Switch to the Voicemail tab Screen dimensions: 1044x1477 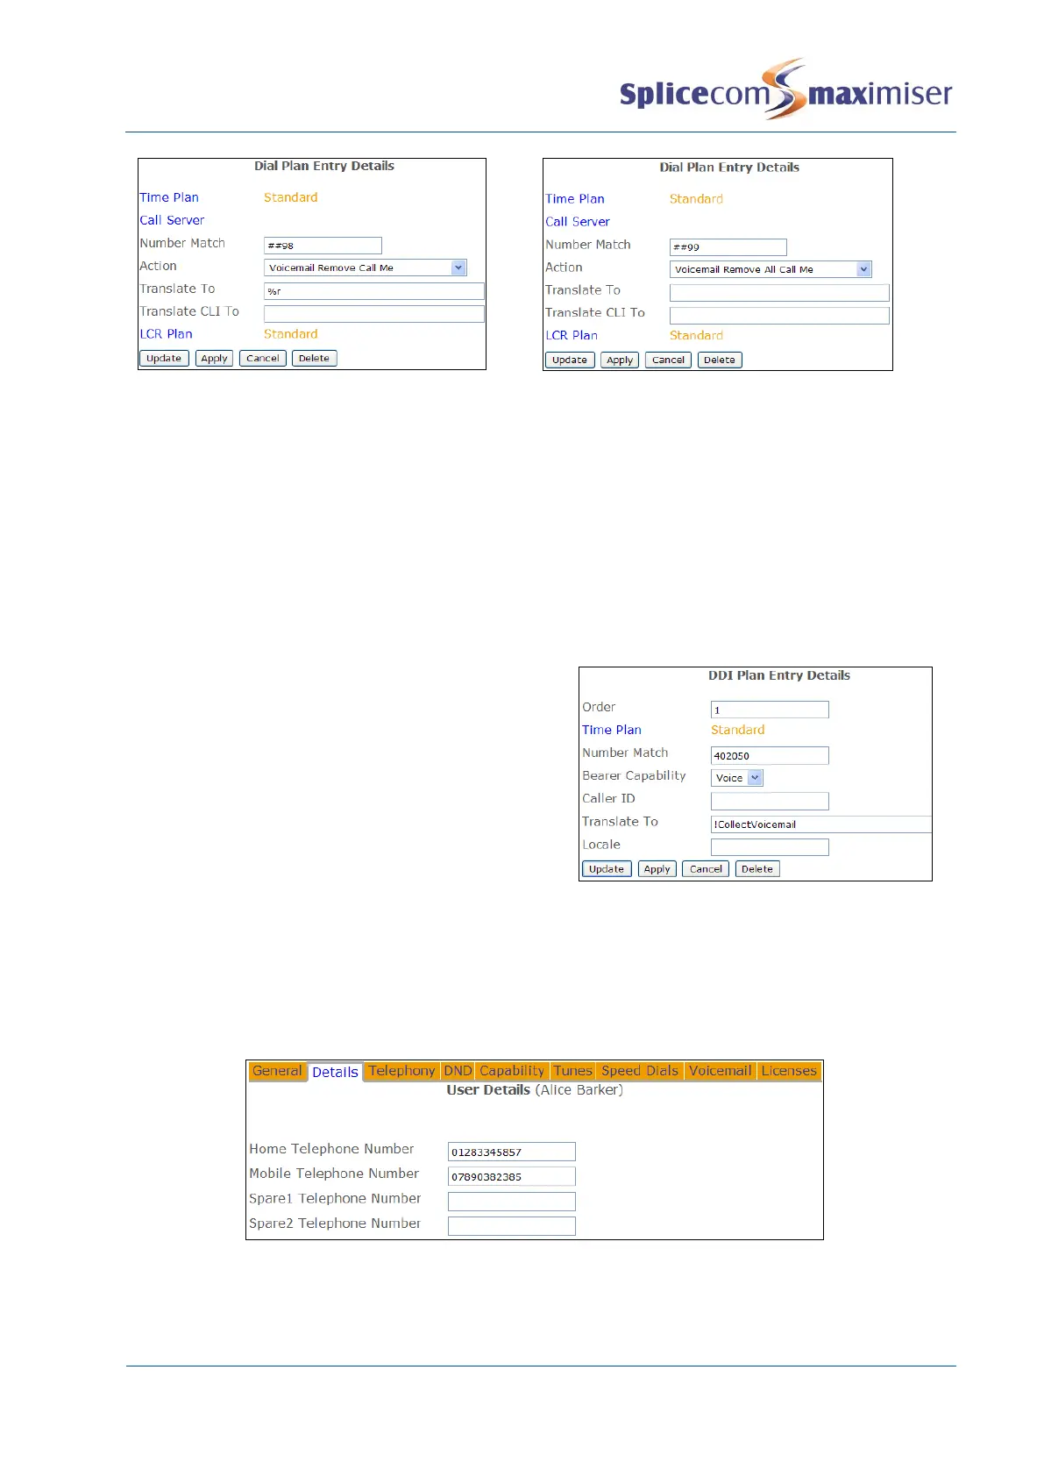[x=720, y=1071]
